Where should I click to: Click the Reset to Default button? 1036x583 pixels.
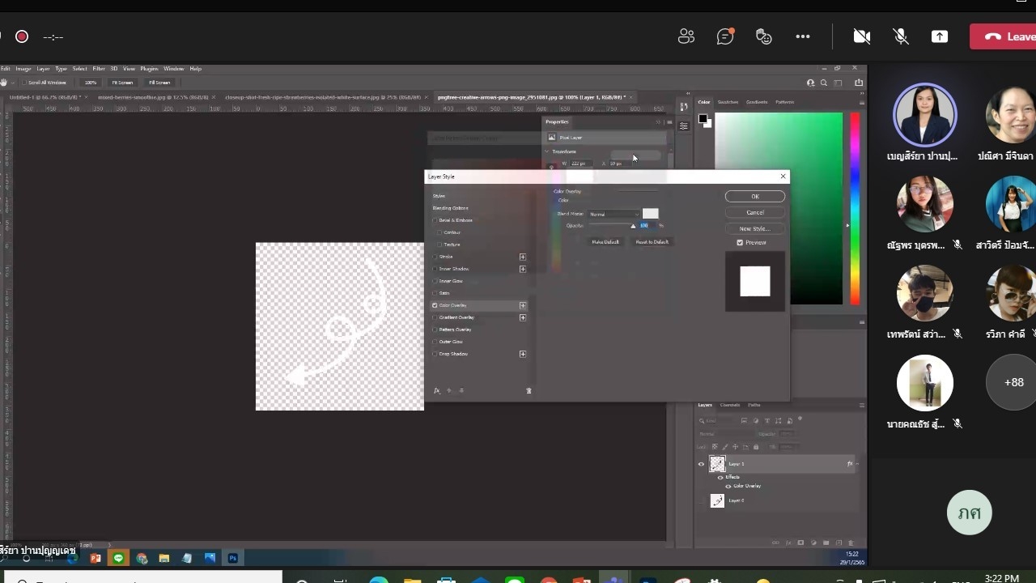[652, 242]
